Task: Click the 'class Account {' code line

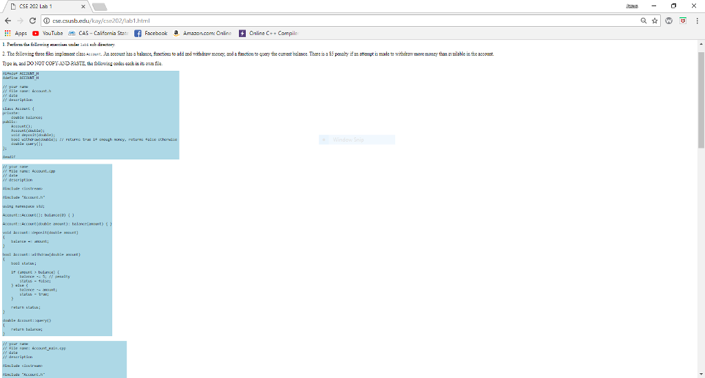Action: coord(19,109)
